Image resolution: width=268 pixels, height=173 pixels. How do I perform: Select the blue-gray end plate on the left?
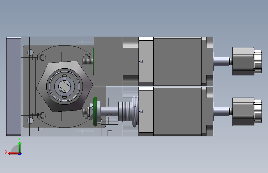point(14,86)
